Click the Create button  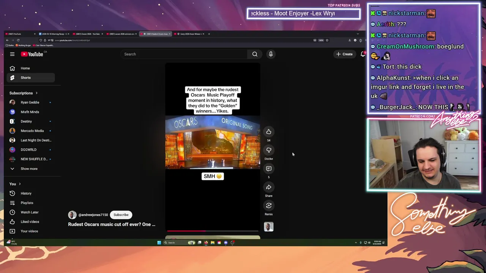[x=344, y=54]
